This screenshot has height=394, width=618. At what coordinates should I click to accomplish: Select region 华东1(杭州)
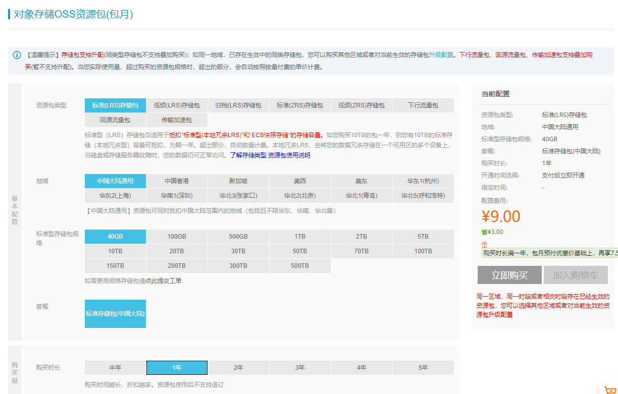click(x=423, y=181)
